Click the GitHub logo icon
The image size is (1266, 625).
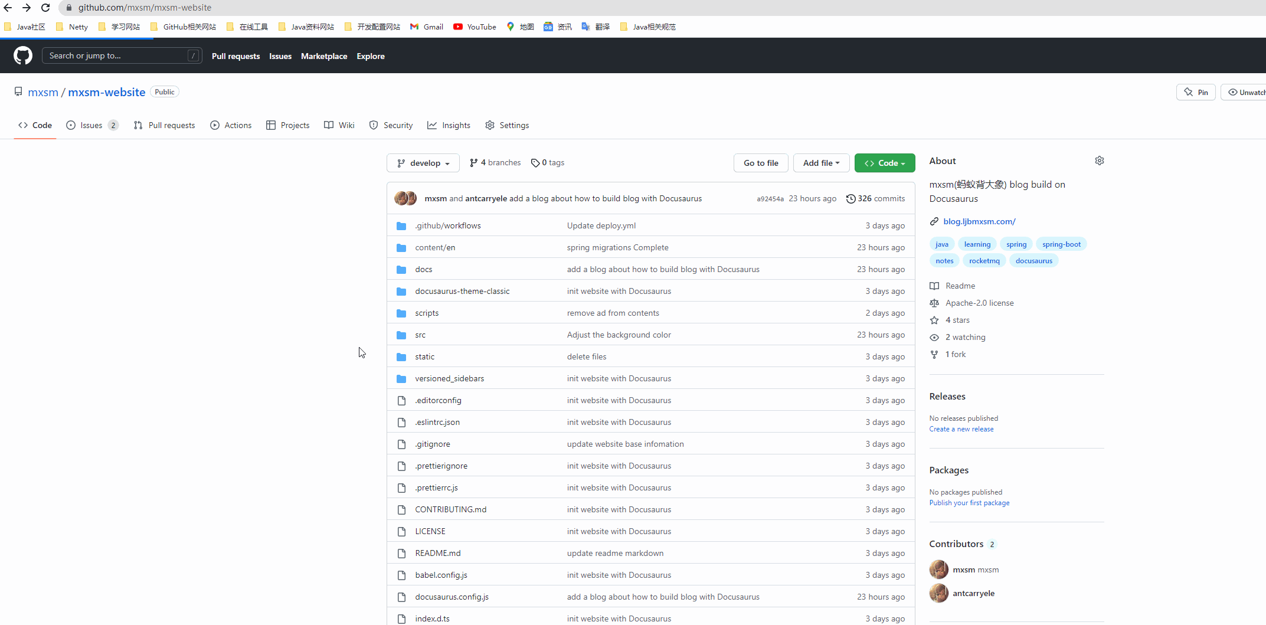22,55
